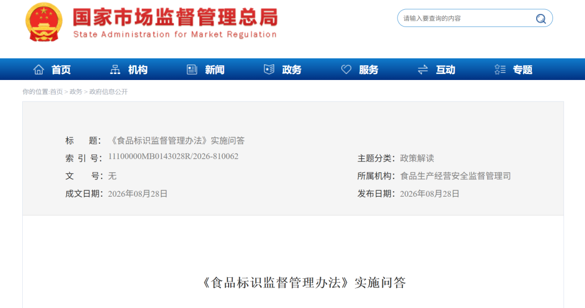Click the 发布日期 value 2026年08月28日

click(x=430, y=194)
